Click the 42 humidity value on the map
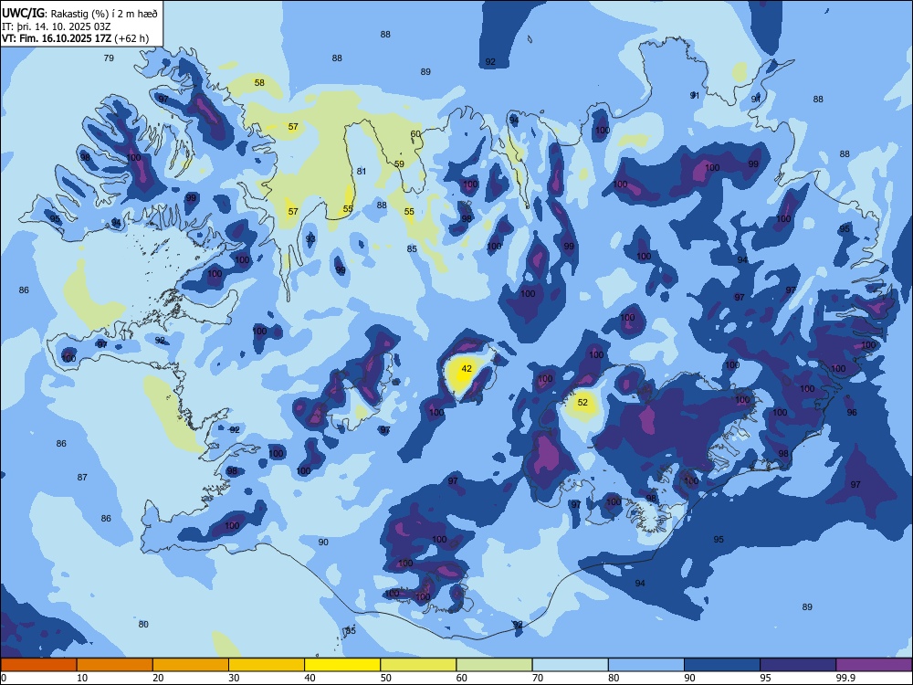This screenshot has height=685, width=913. (x=467, y=369)
